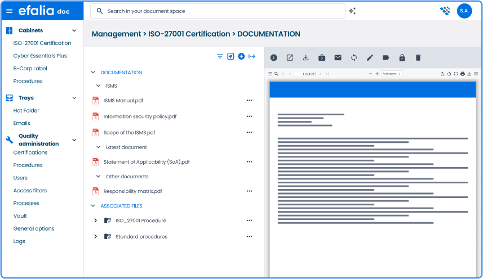483x279 pixels.
Task: Click the PDF viewer search magnifier
Action: 276,74
